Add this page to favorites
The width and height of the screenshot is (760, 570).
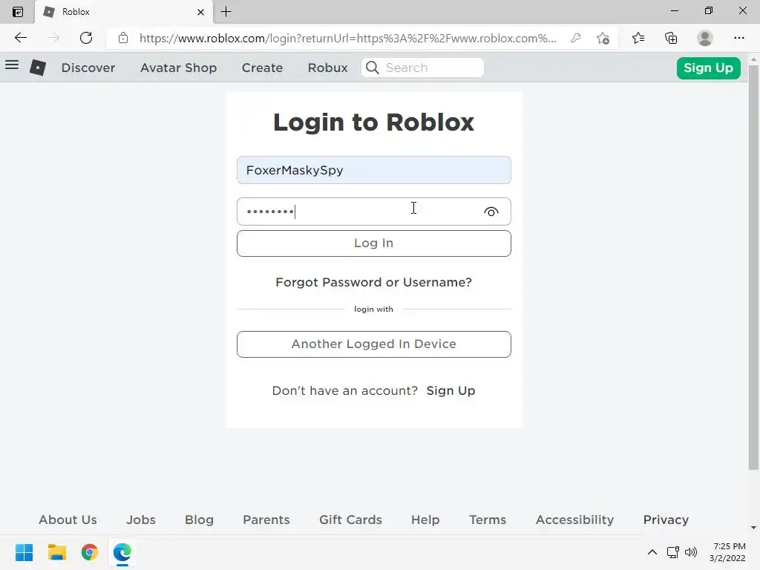pyautogui.click(x=603, y=38)
